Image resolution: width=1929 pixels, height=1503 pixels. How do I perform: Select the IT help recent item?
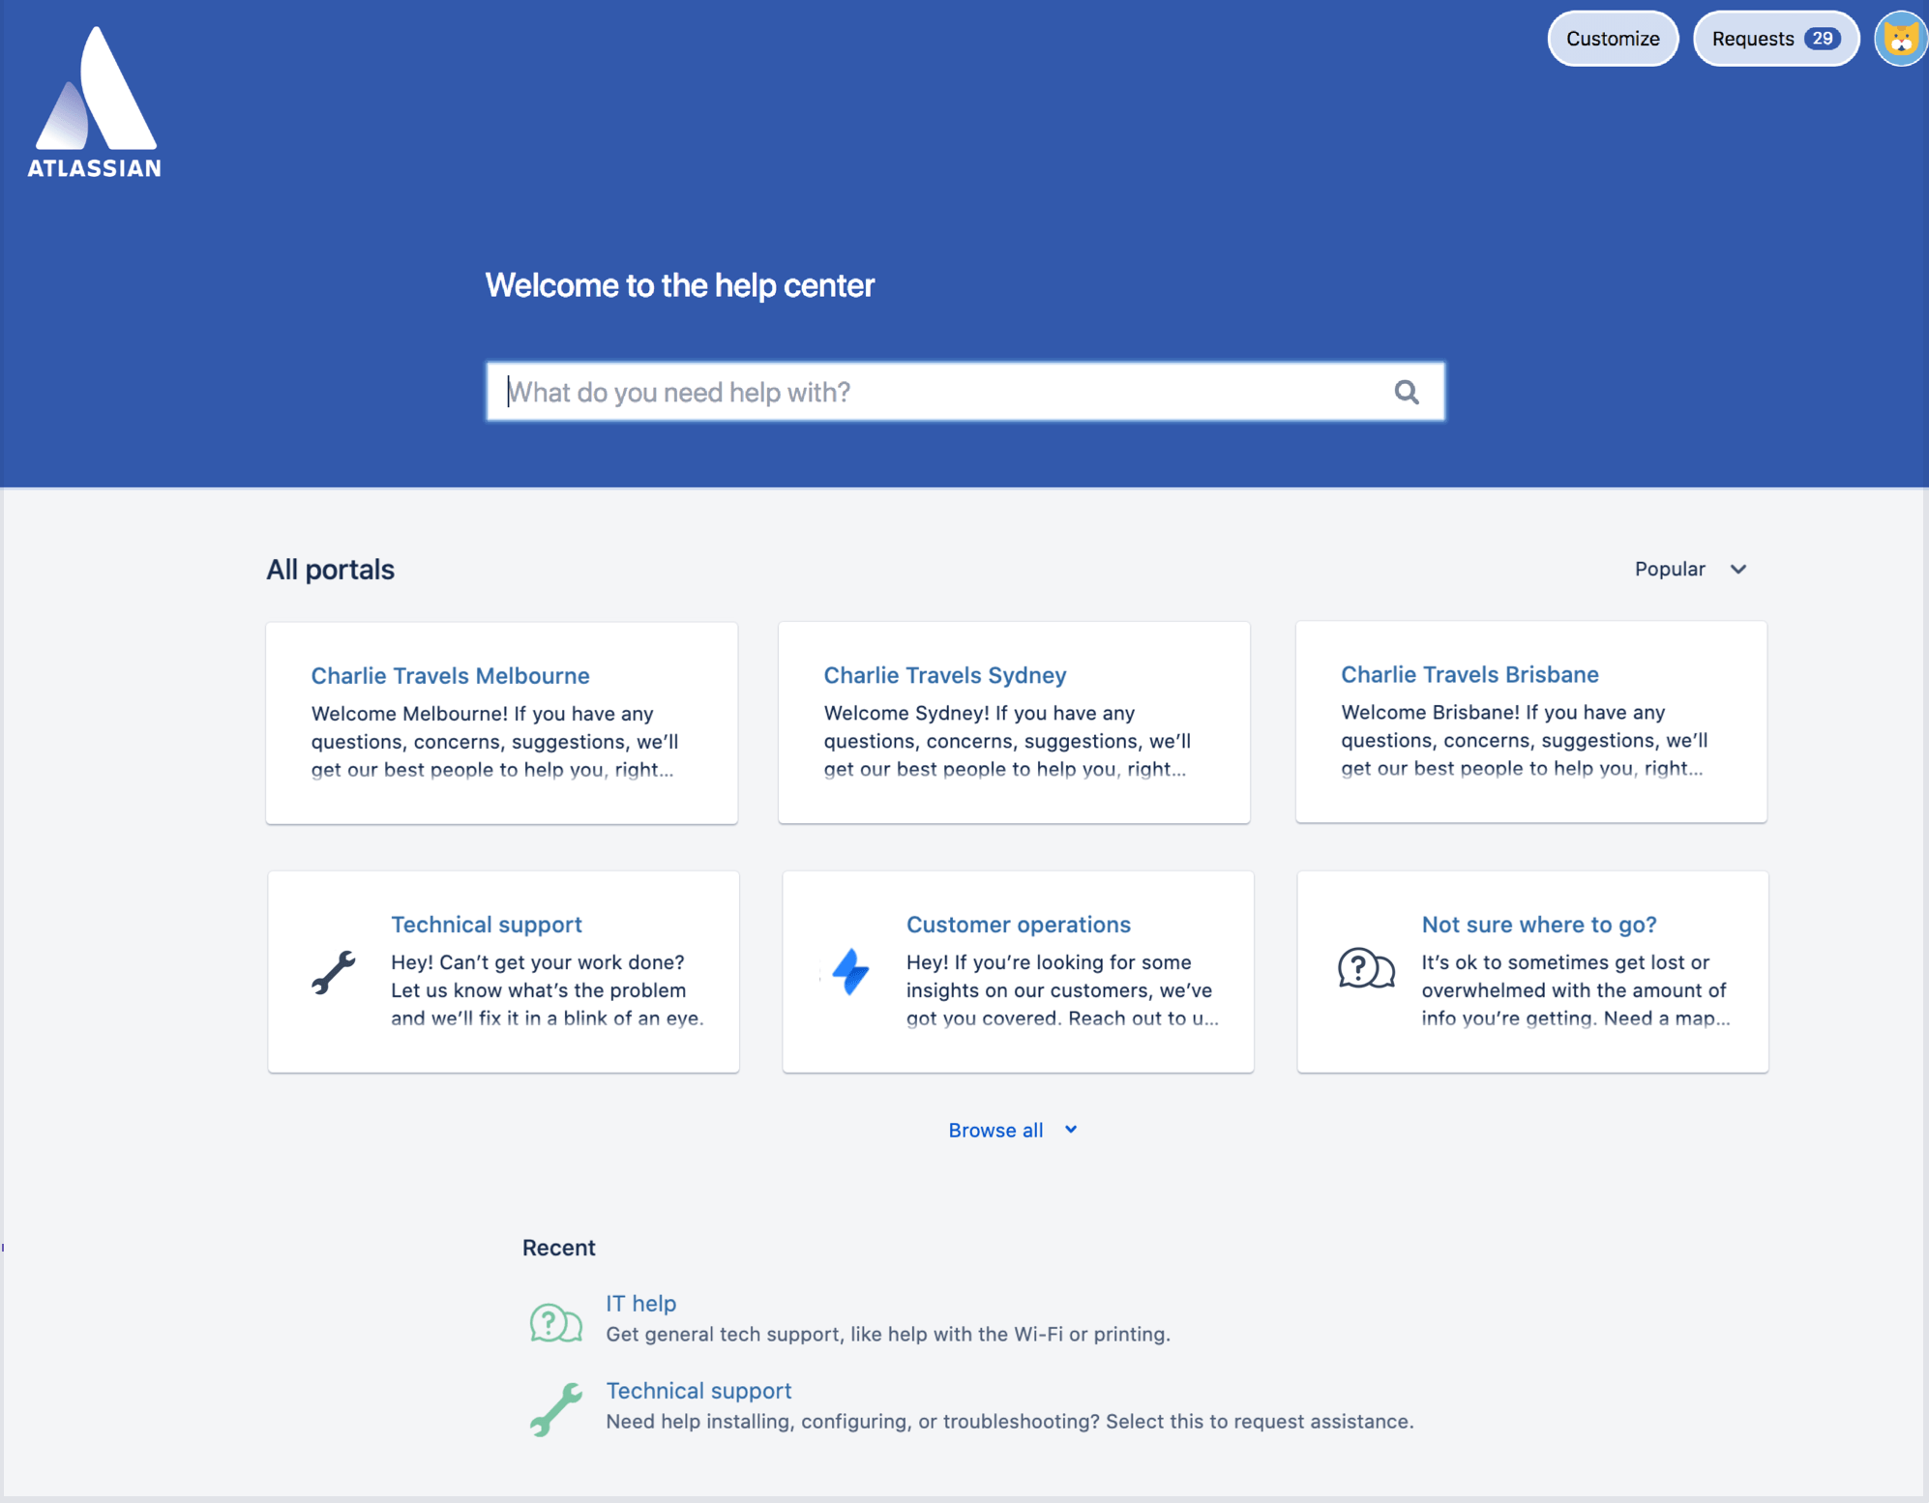(x=642, y=1301)
